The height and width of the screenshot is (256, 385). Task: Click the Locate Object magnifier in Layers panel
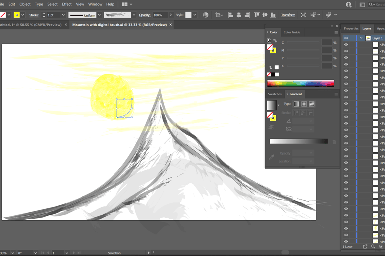pos(373,247)
